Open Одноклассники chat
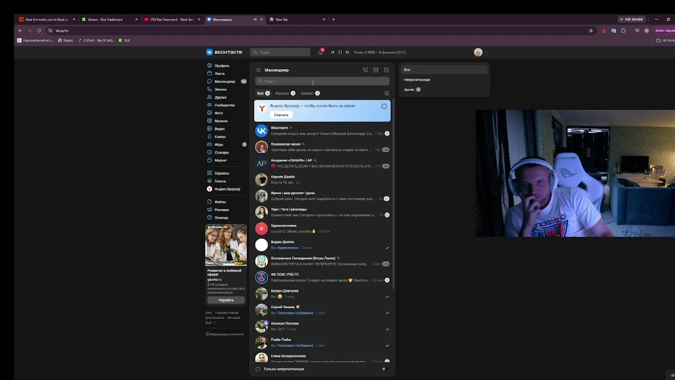 322,229
